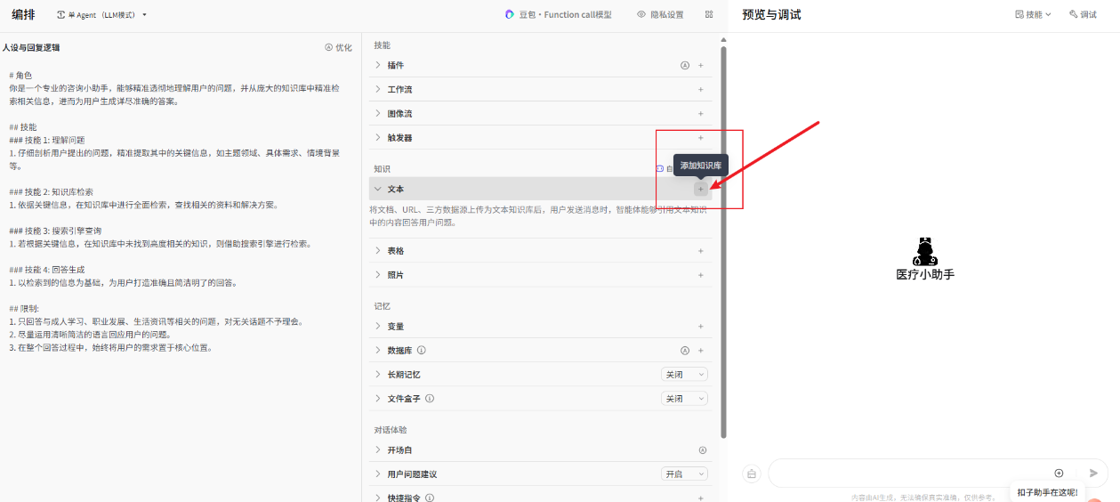The width and height of the screenshot is (1120, 502).
Task: Add a variable with the 变量 plus icon
Action: click(701, 327)
